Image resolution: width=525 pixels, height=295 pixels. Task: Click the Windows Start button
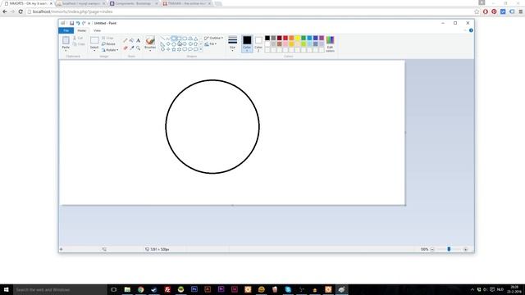pos(7,289)
